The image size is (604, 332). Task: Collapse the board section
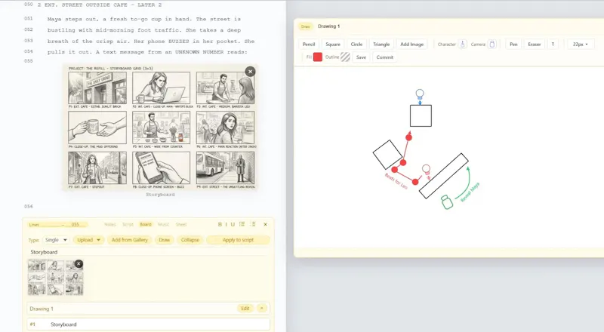point(190,240)
